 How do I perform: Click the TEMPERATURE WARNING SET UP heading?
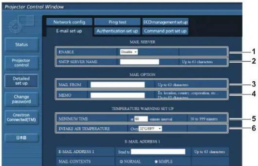[143, 108]
